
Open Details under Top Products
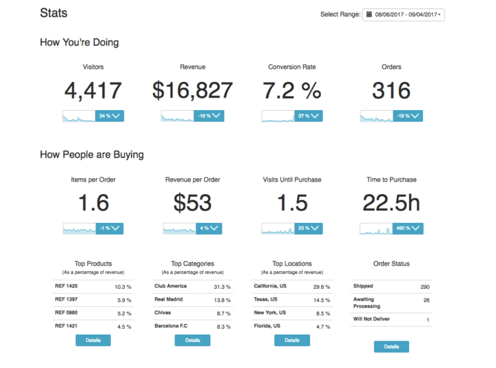(93, 340)
